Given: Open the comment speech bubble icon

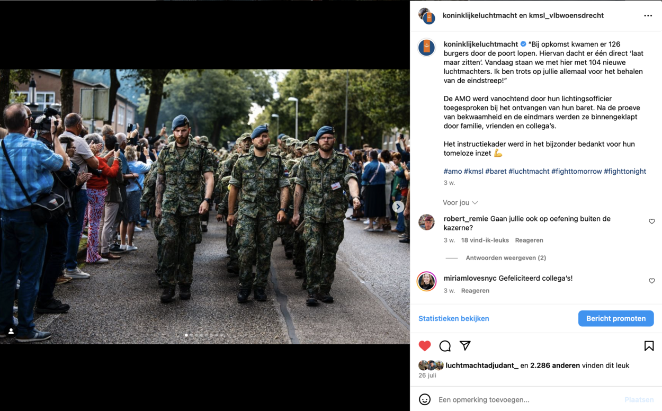Looking at the screenshot, I should tap(445, 346).
